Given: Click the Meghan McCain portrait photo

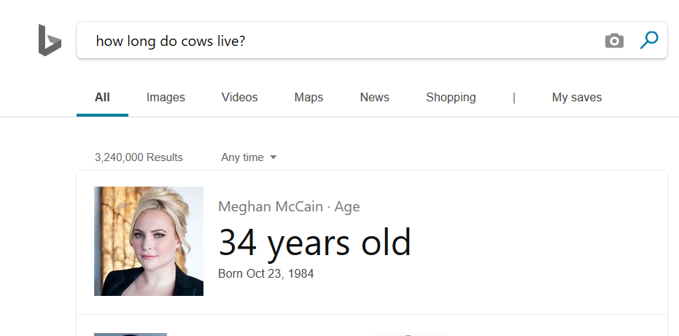Looking at the screenshot, I should (x=149, y=241).
